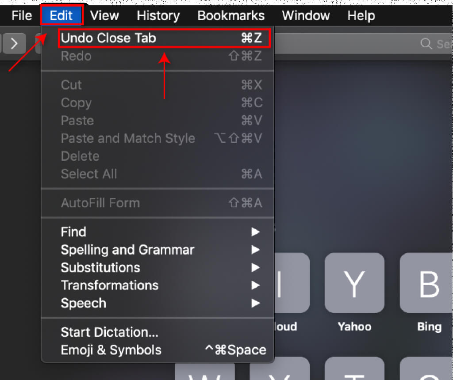This screenshot has width=453, height=380.
Task: Open the Yahoo favorite tile
Action: [354, 283]
